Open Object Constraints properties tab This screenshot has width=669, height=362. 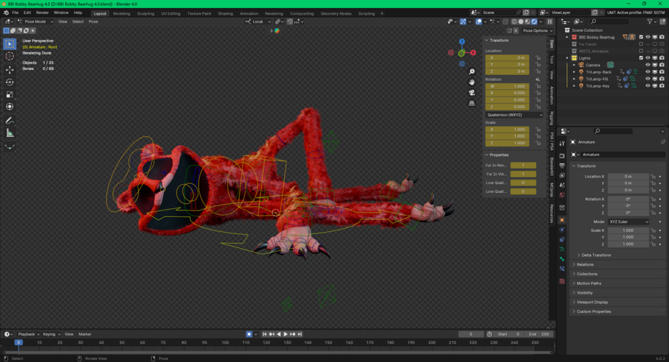pyautogui.click(x=562, y=240)
